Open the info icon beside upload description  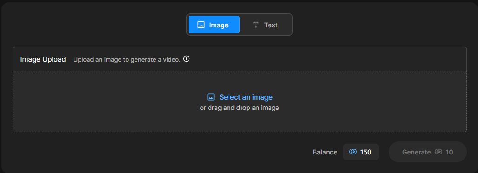coord(186,59)
